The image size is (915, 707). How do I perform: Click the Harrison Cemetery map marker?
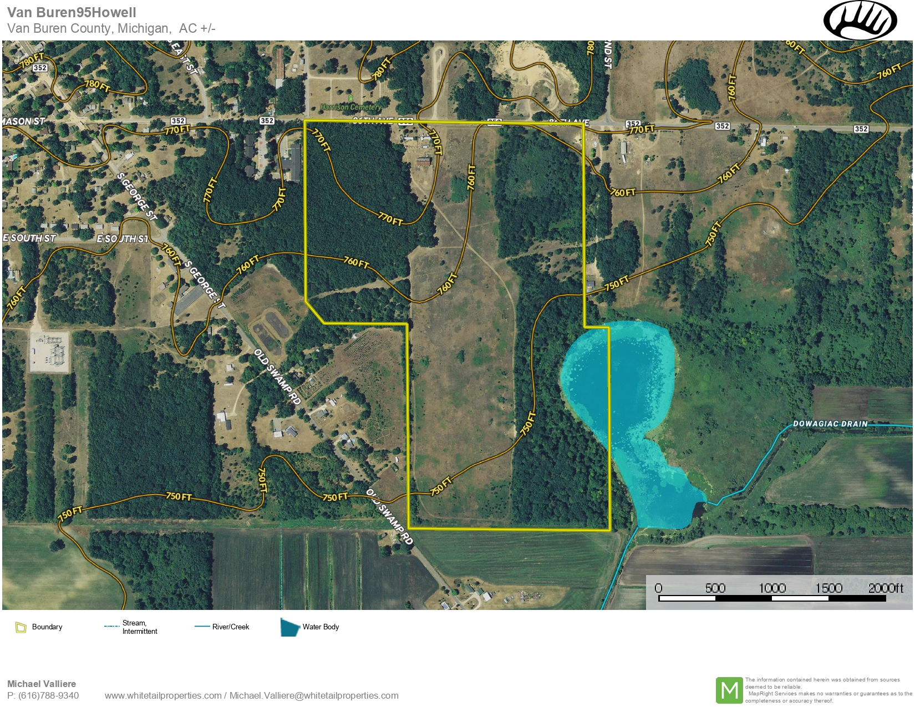click(350, 98)
